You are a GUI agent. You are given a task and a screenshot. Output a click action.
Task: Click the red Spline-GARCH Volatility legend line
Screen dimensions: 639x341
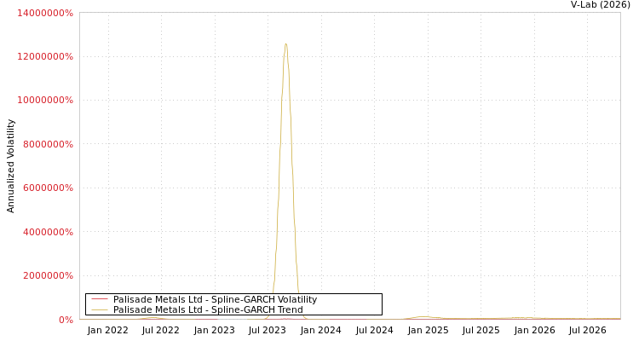100,299
